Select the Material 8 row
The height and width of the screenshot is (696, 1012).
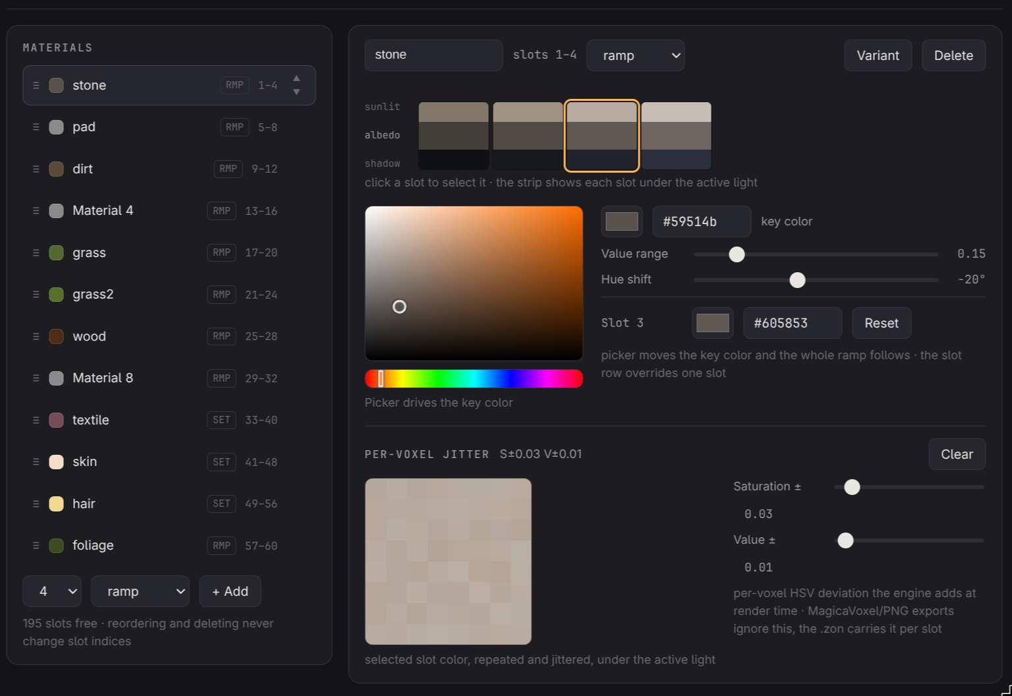coord(169,378)
